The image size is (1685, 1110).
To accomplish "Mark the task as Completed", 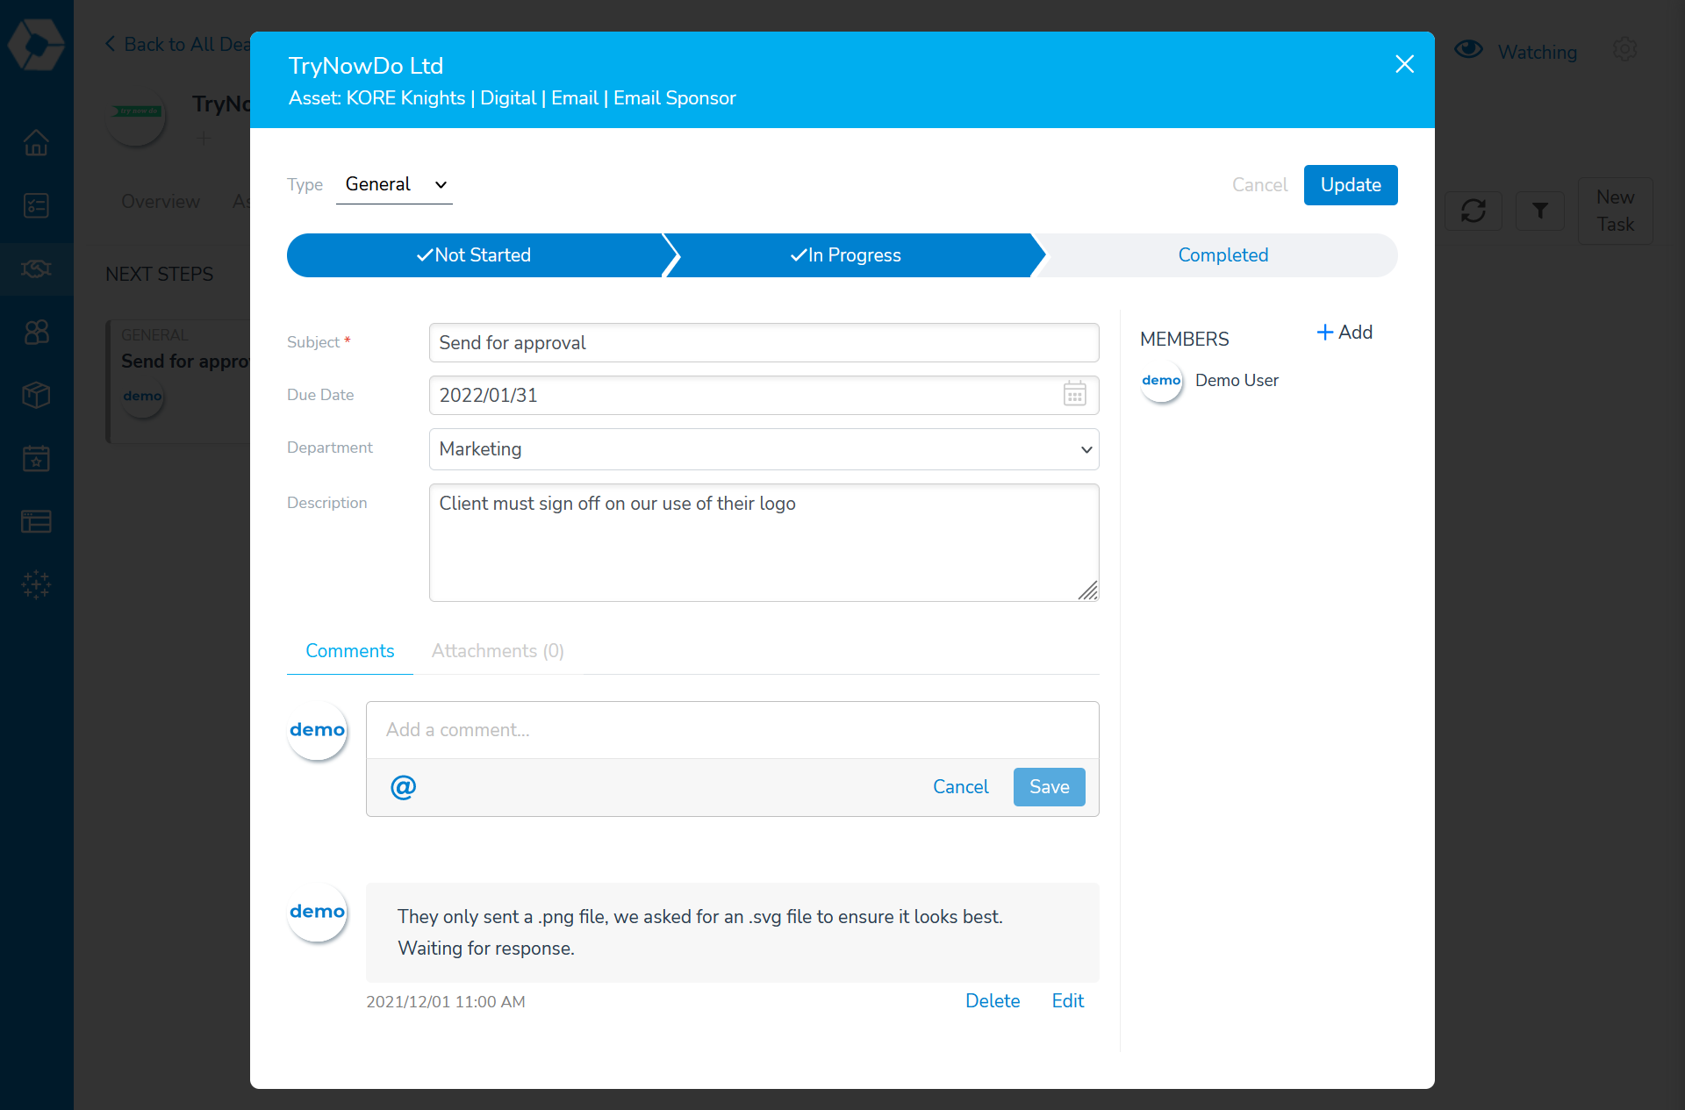I will [1223, 255].
